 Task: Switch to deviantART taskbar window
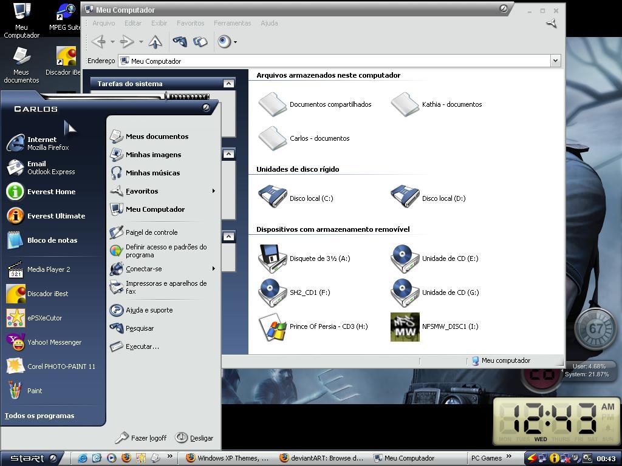(322, 458)
